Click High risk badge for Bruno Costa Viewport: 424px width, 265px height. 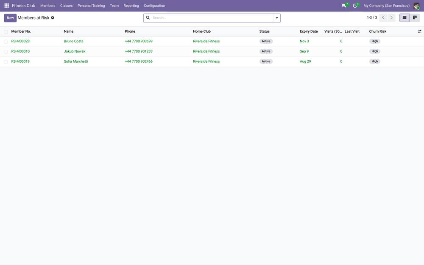pyautogui.click(x=375, y=42)
